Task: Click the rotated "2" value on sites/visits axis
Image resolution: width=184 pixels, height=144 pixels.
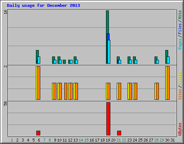Action: coord(5,66)
